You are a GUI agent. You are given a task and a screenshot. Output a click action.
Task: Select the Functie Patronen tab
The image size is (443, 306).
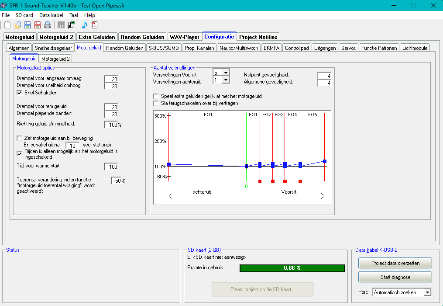379,48
